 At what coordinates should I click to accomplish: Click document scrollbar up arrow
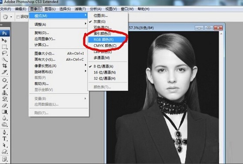point(221,34)
